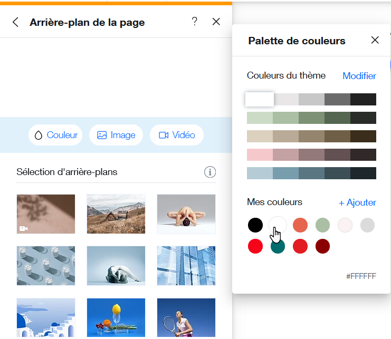Pick the teal circle in Mes couleurs
This screenshot has width=391, height=339.
coord(278,246)
